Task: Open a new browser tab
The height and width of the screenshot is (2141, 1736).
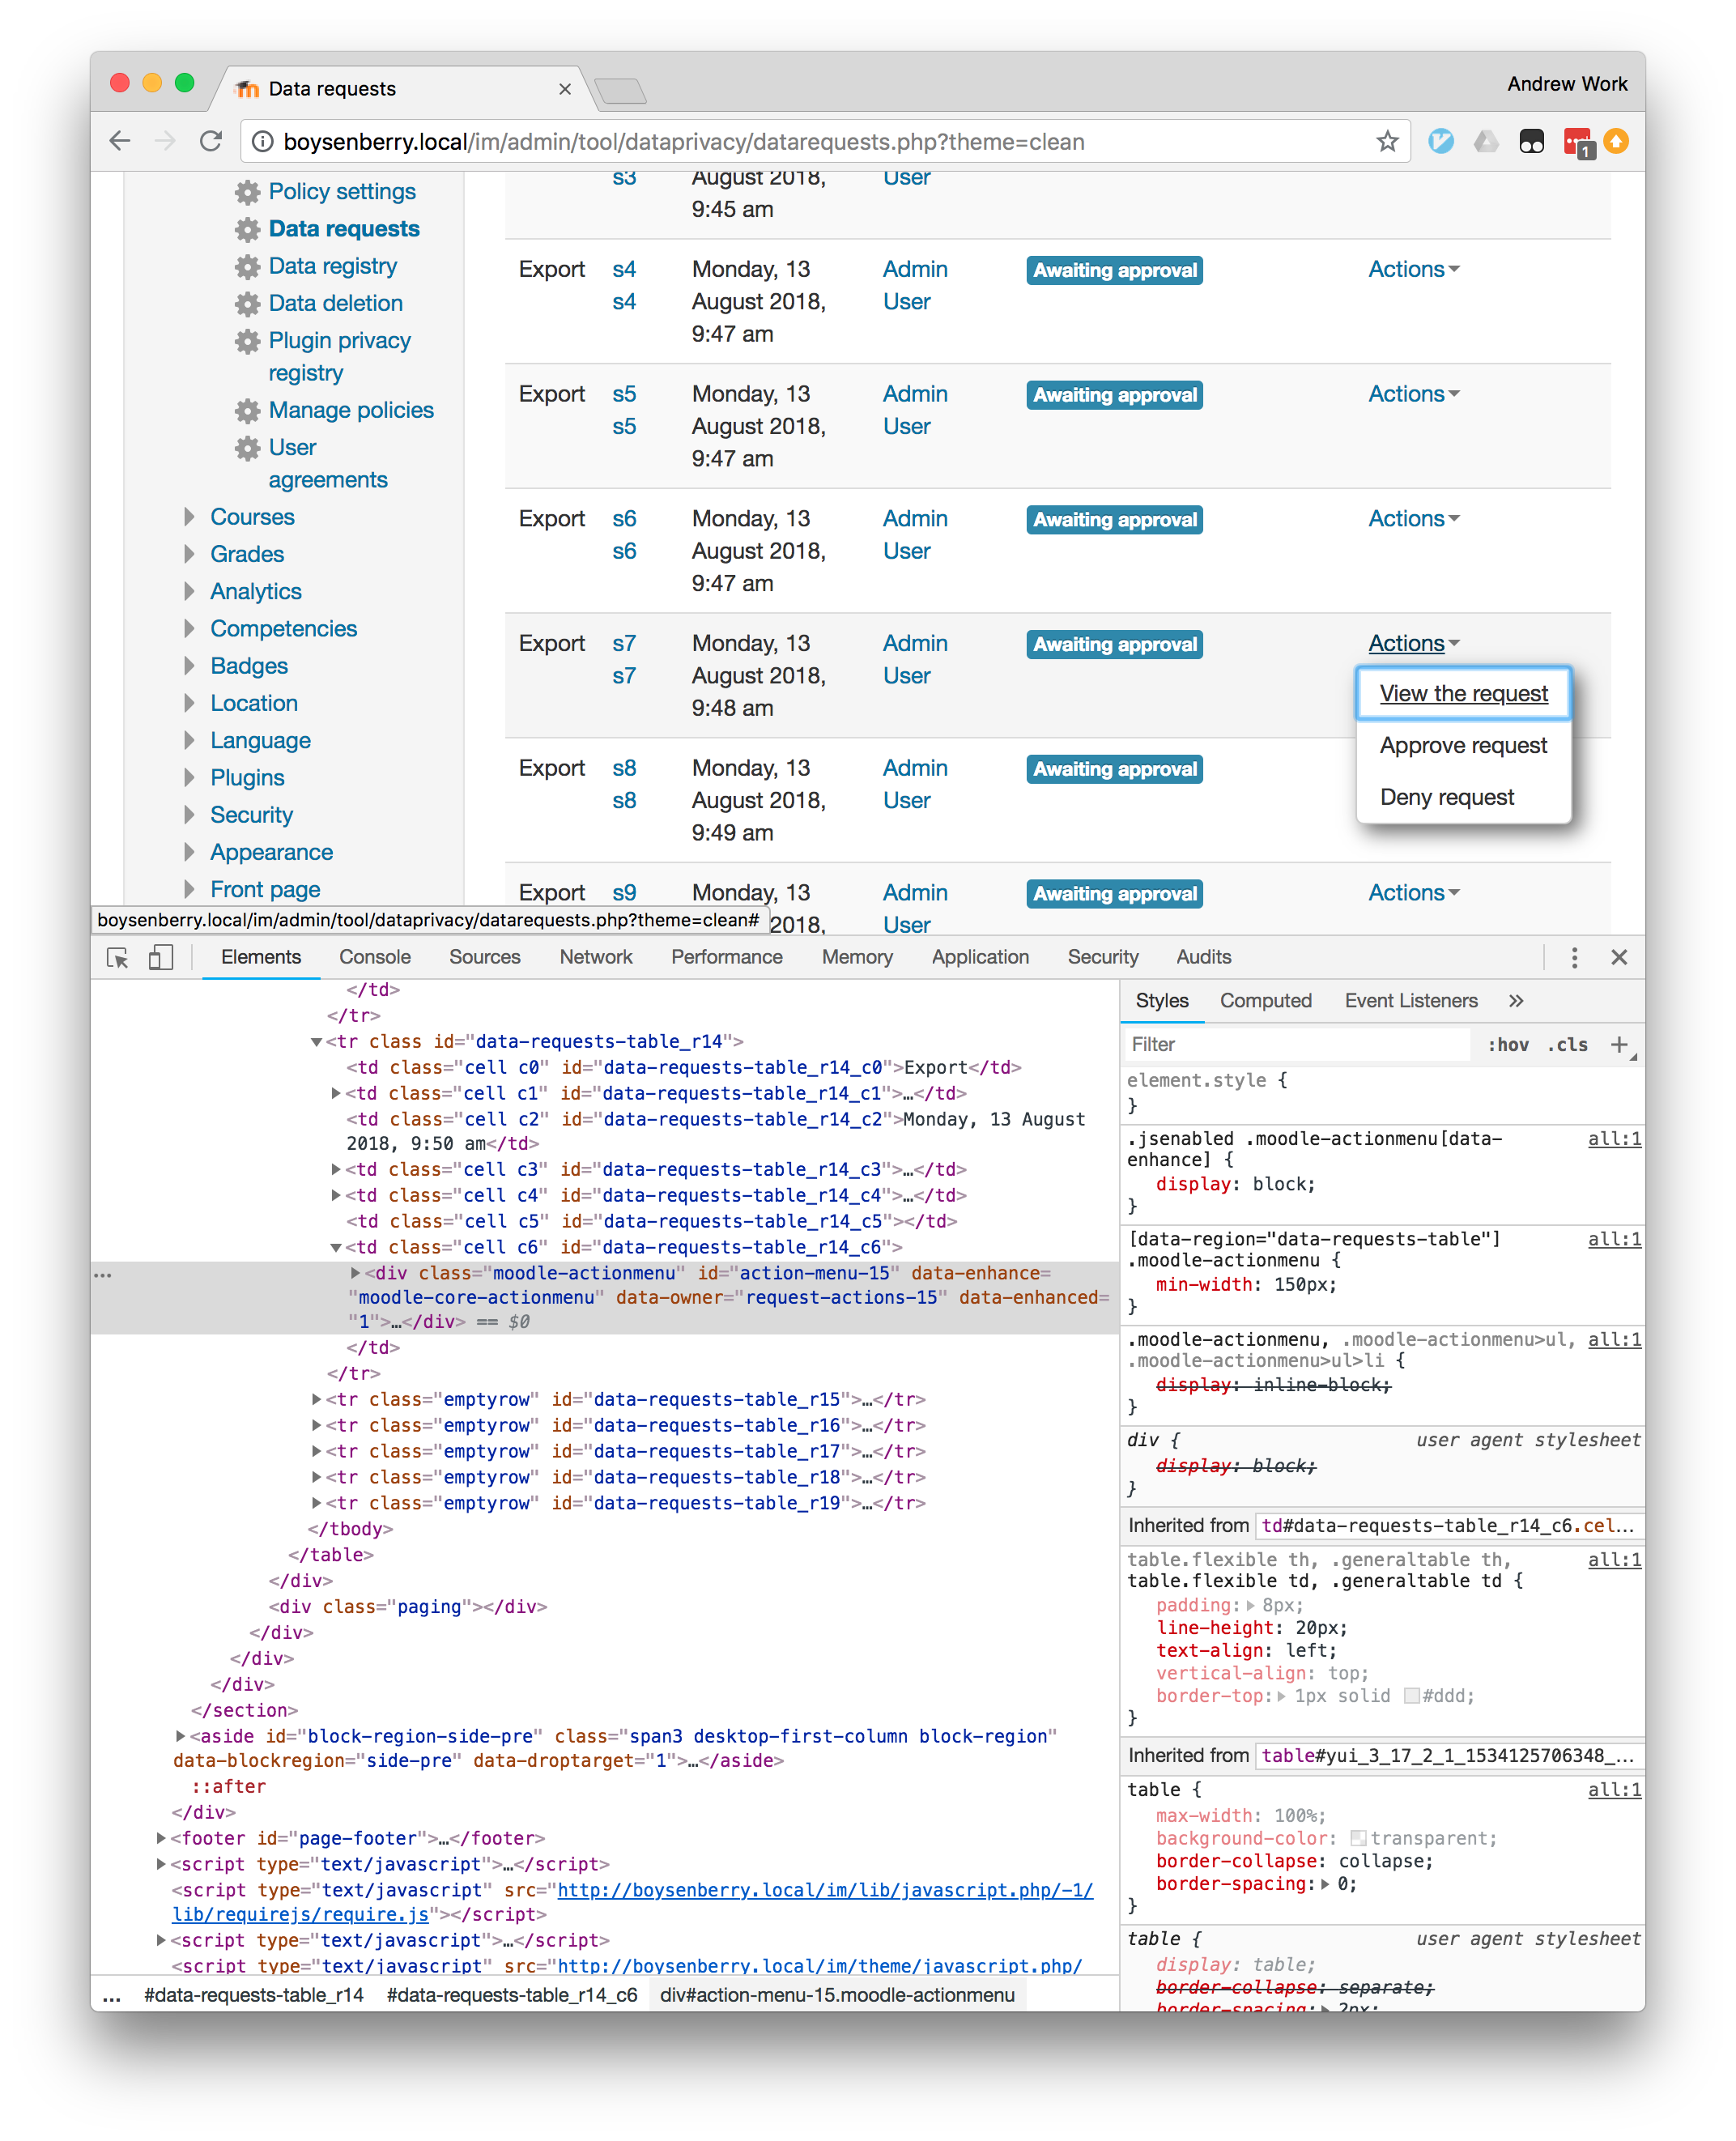Action: 621,91
